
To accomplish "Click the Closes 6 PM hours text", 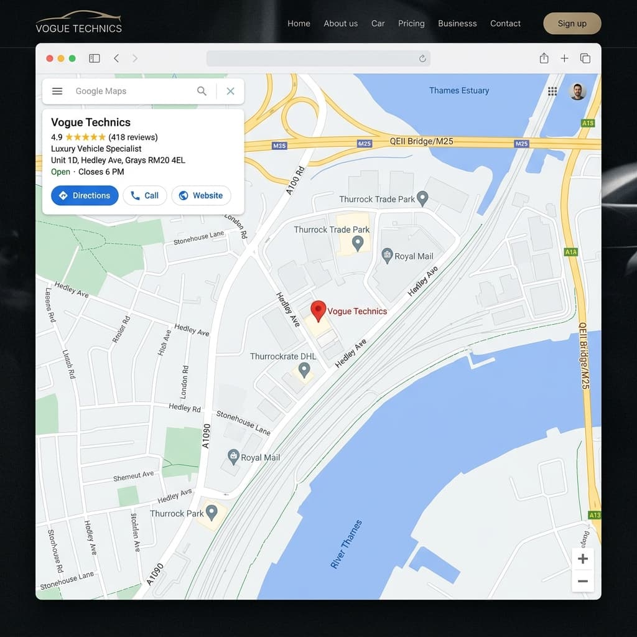I will click(101, 172).
